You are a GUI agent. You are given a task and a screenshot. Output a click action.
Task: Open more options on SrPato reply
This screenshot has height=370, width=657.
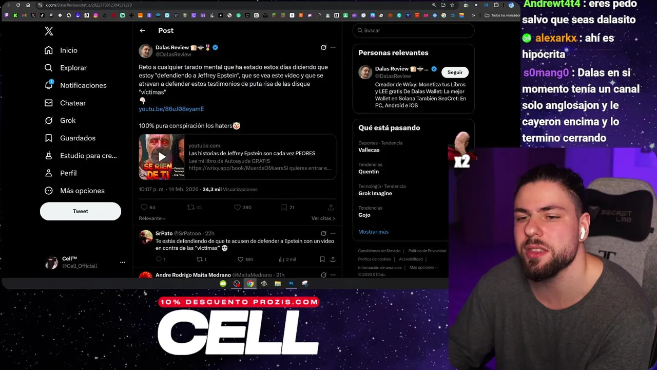pos(333,233)
